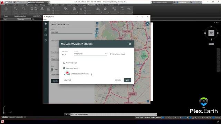Open the image/jpeg format dropdown
The height and width of the screenshot is (124, 221).
(90, 54)
